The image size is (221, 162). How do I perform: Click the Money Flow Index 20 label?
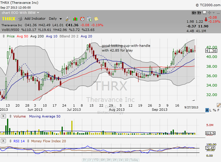point(49,141)
